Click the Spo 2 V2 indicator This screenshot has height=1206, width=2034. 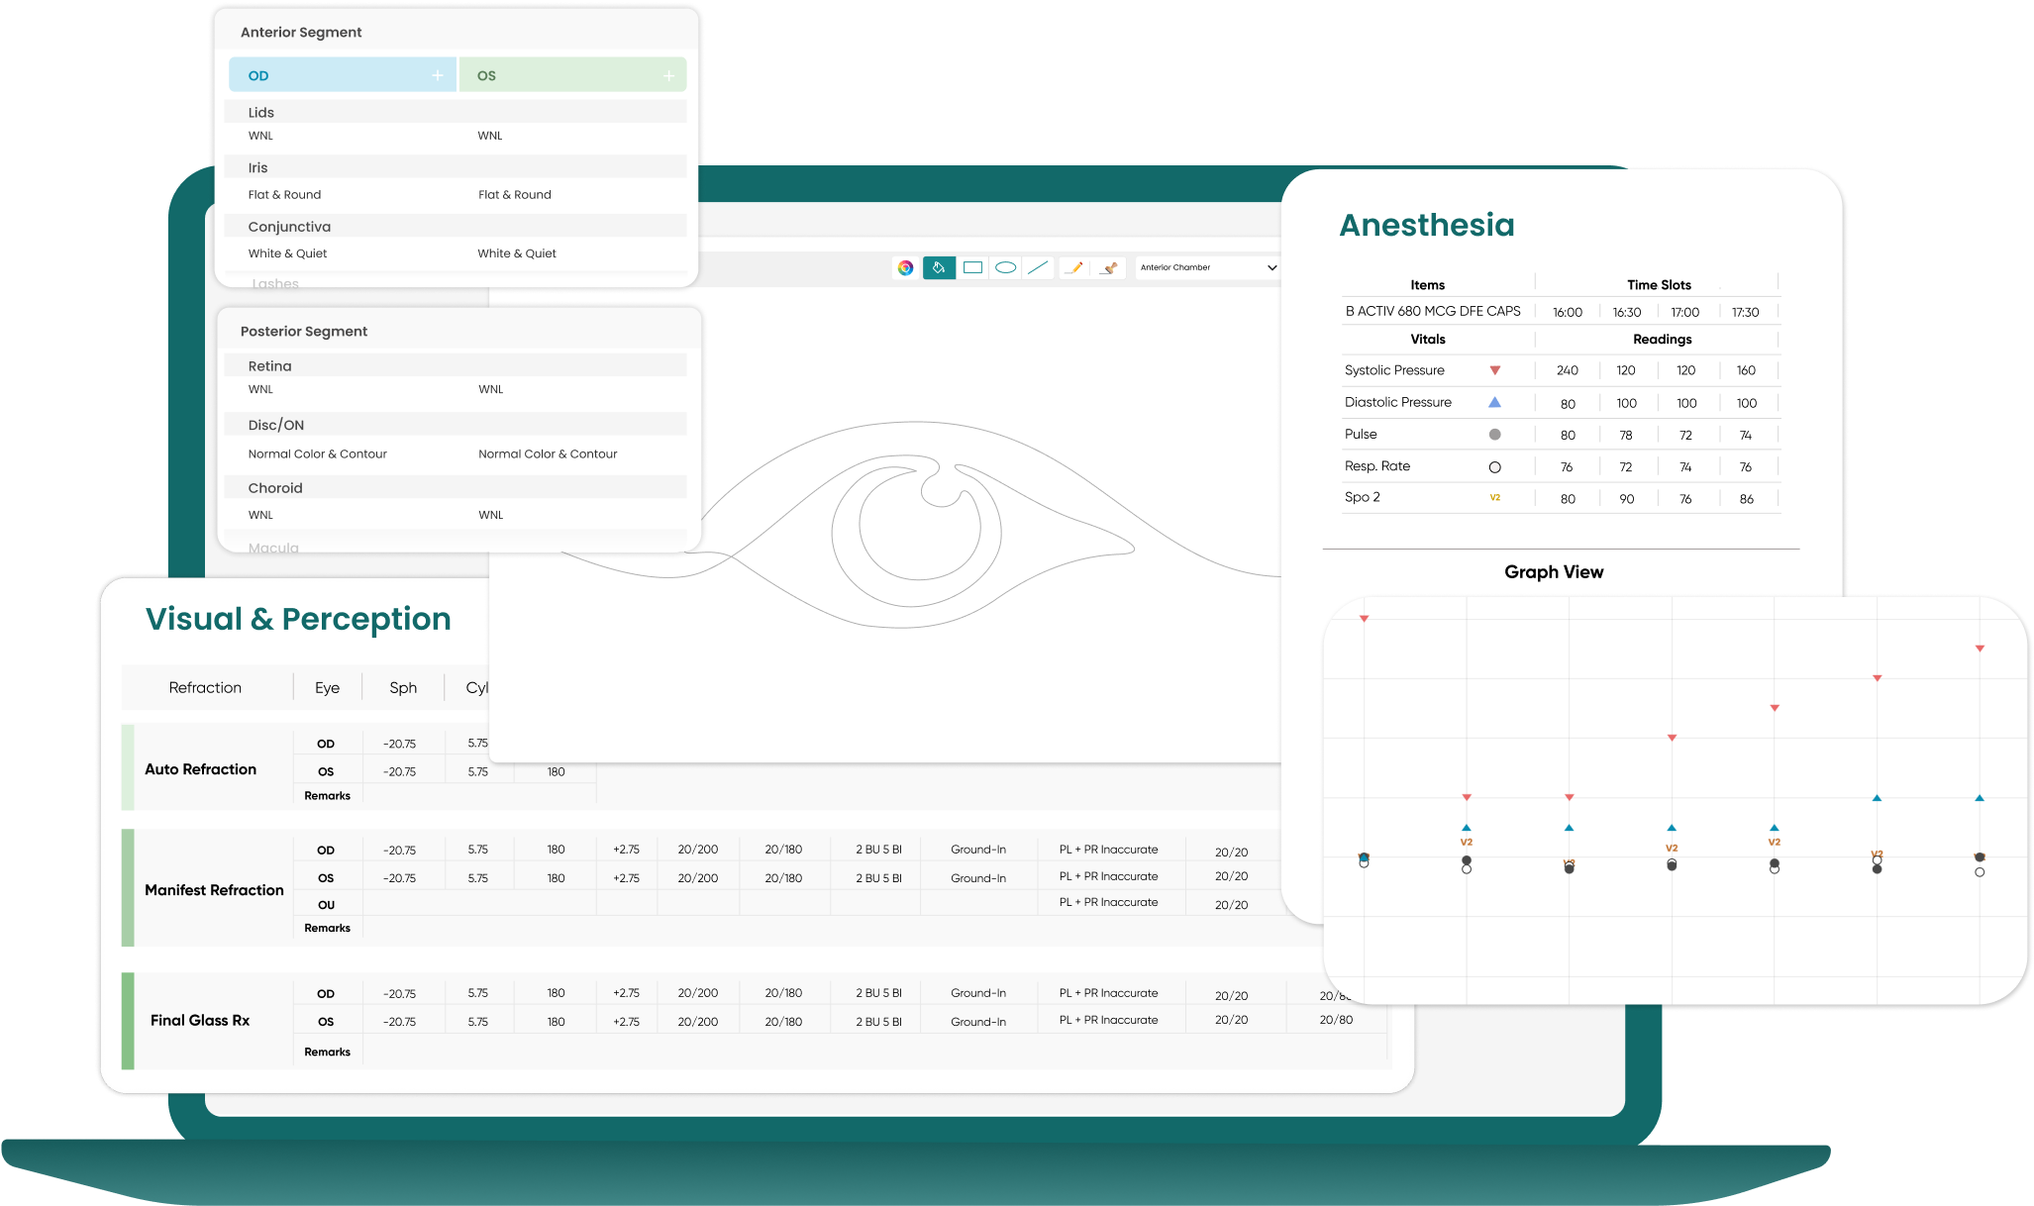coord(1494,498)
